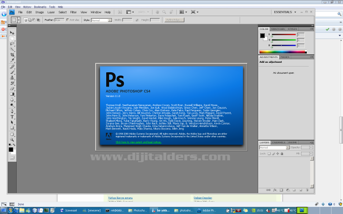Toggle lock position in Layers panel
The width and height of the screenshot is (343, 214).
click(278, 154)
